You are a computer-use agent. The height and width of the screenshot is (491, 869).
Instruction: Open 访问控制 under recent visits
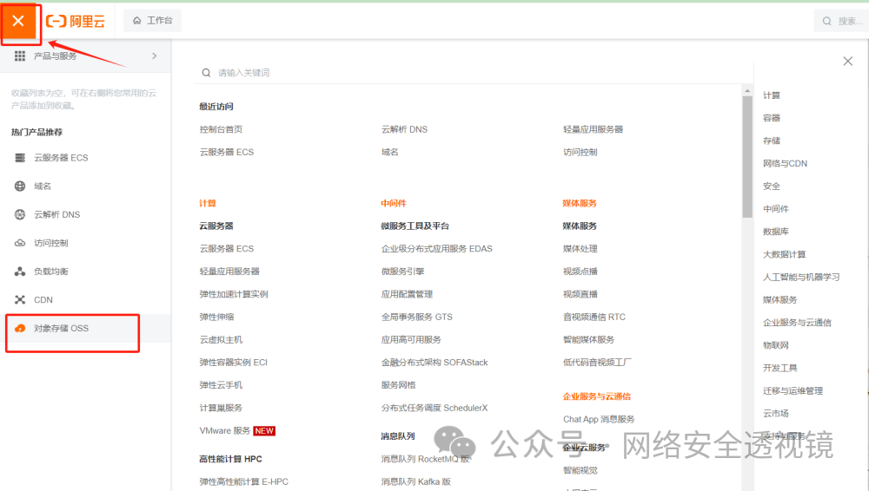click(x=580, y=152)
